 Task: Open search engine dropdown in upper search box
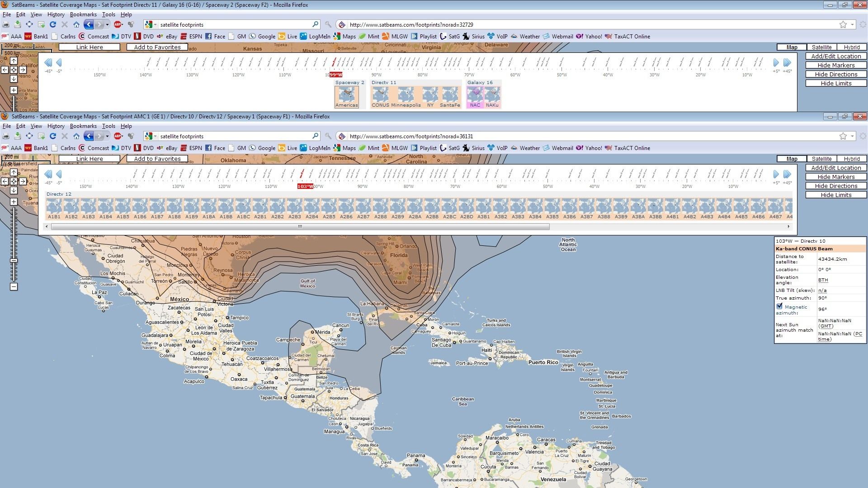(156, 24)
